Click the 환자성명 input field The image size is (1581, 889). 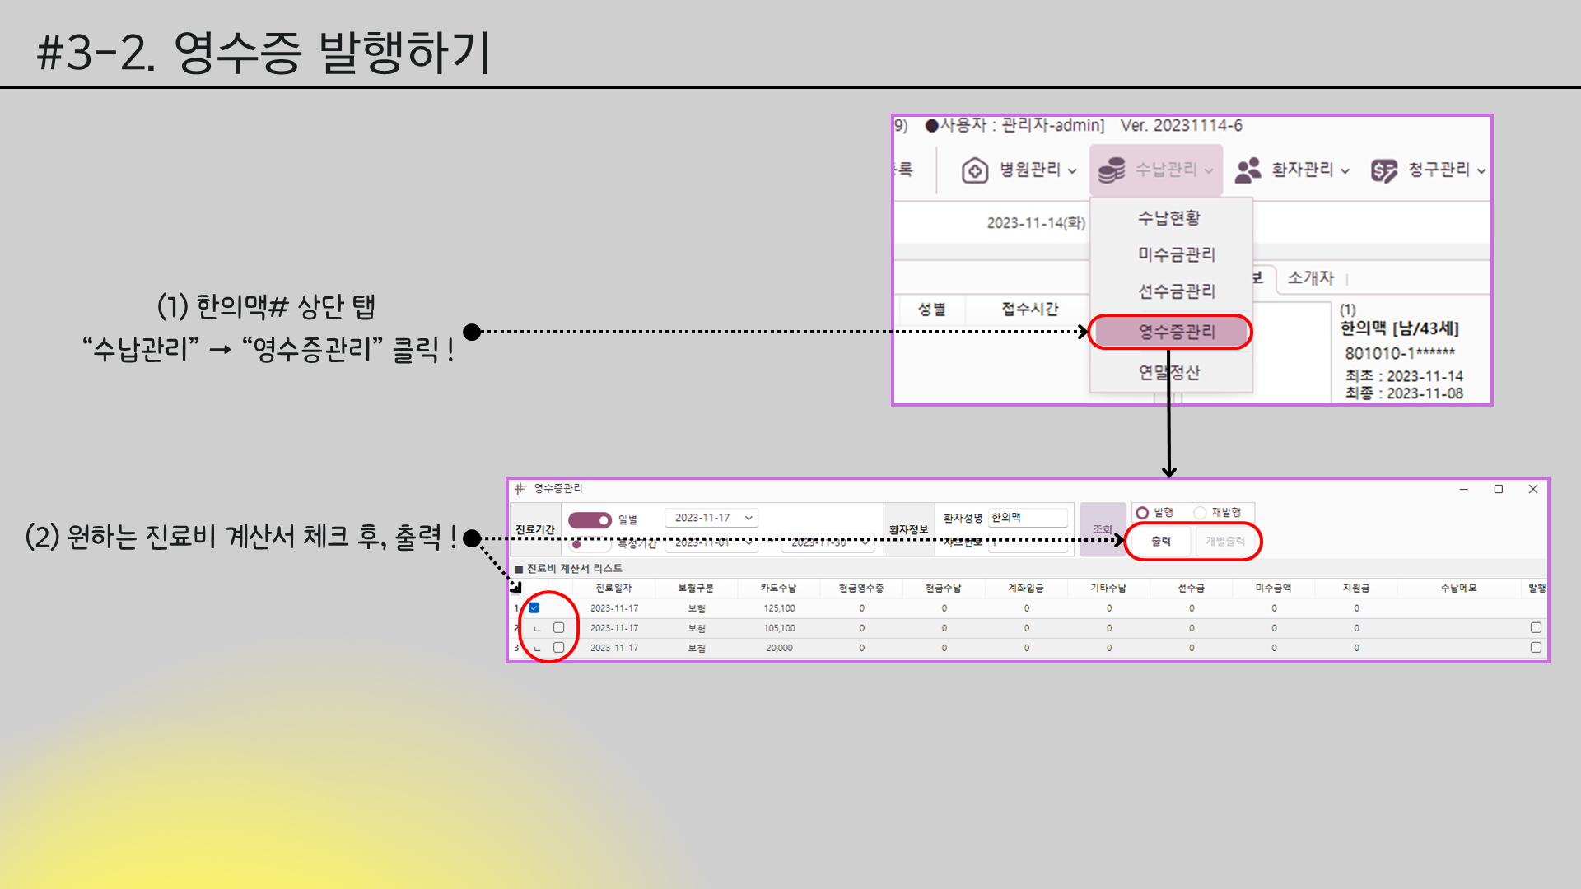pos(1028,518)
